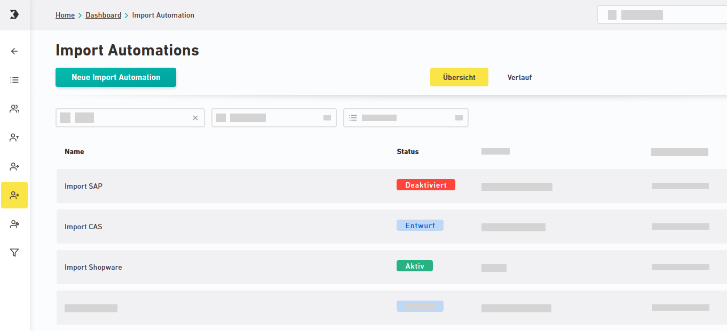The height and width of the screenshot is (331, 727).
Task: Click the user settings gear icon in the sidebar
Action: click(14, 224)
